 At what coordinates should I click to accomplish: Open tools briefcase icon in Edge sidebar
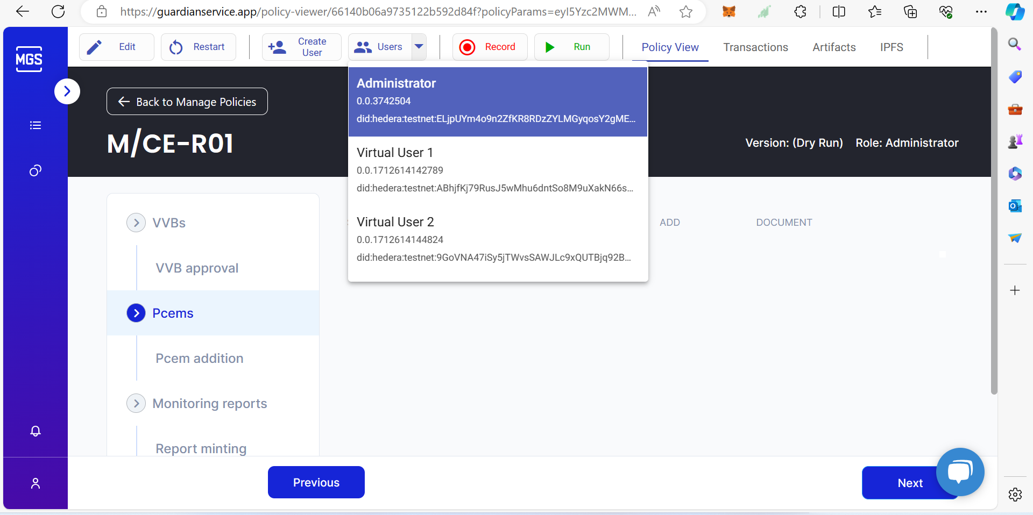click(1015, 109)
